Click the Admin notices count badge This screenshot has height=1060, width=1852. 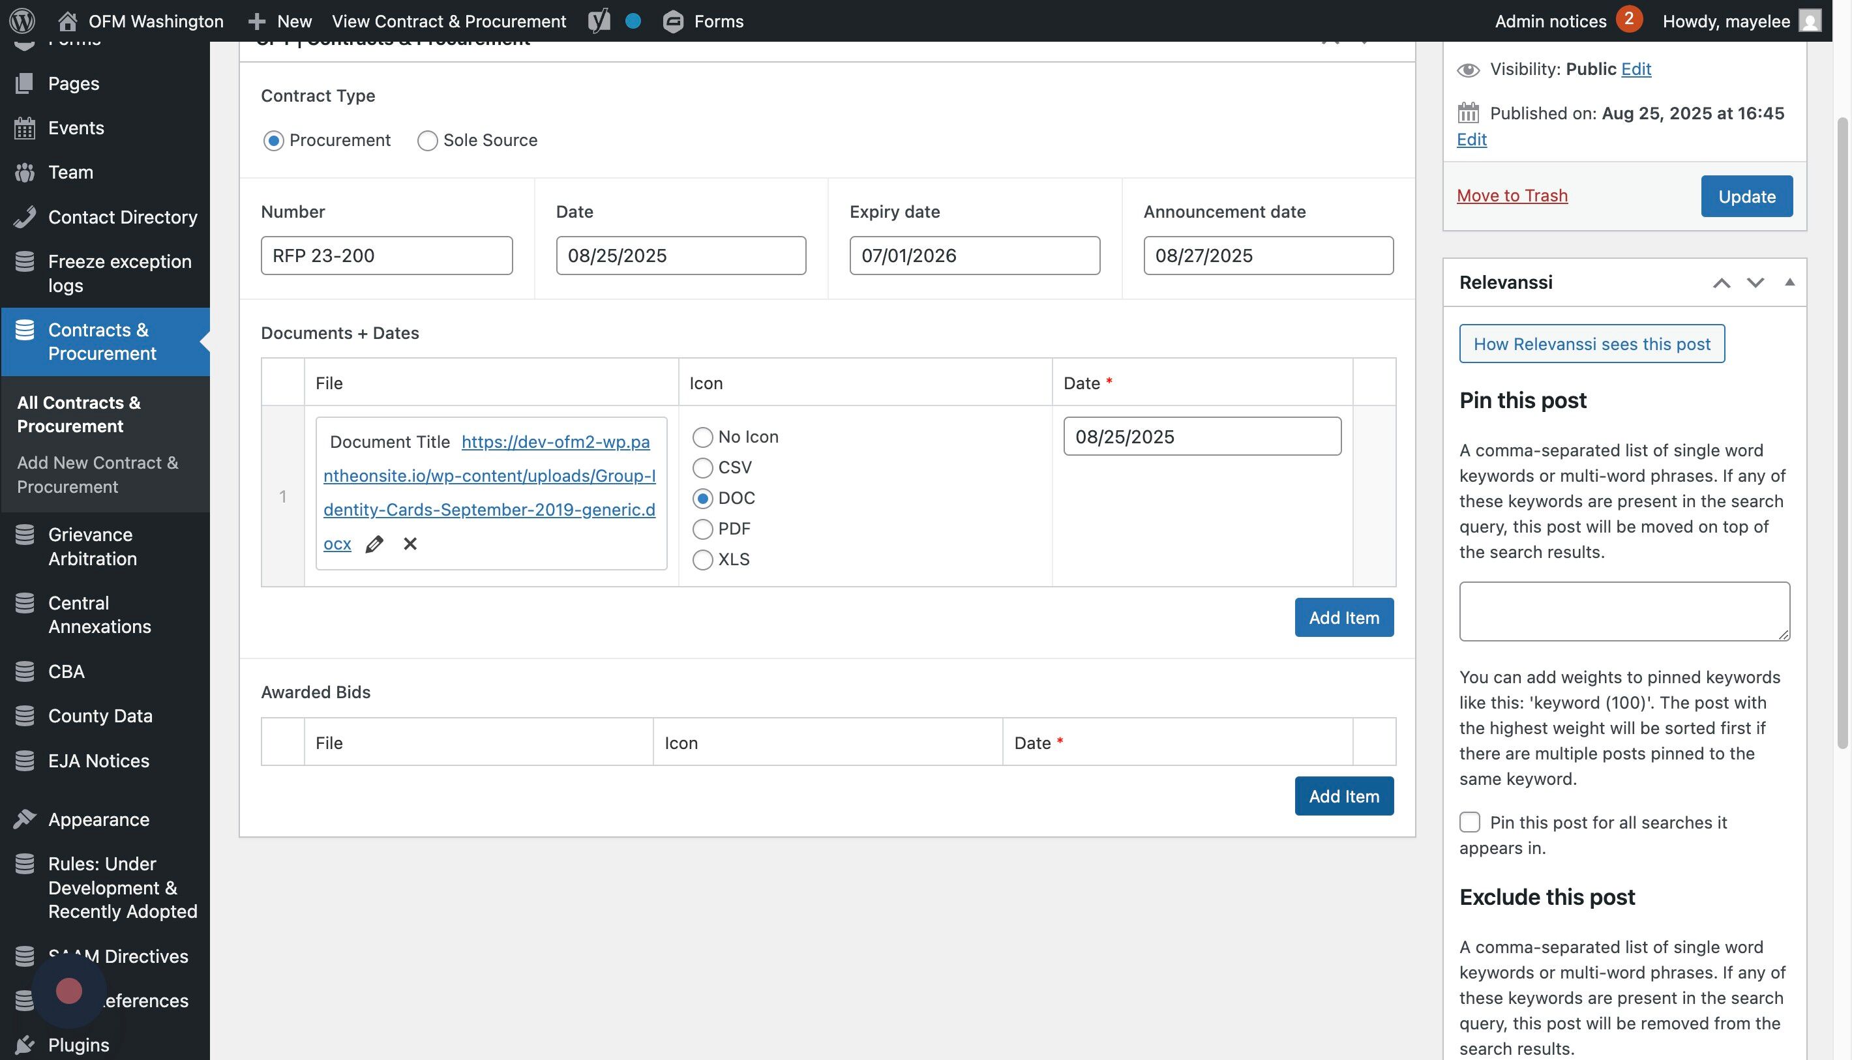coord(1628,19)
